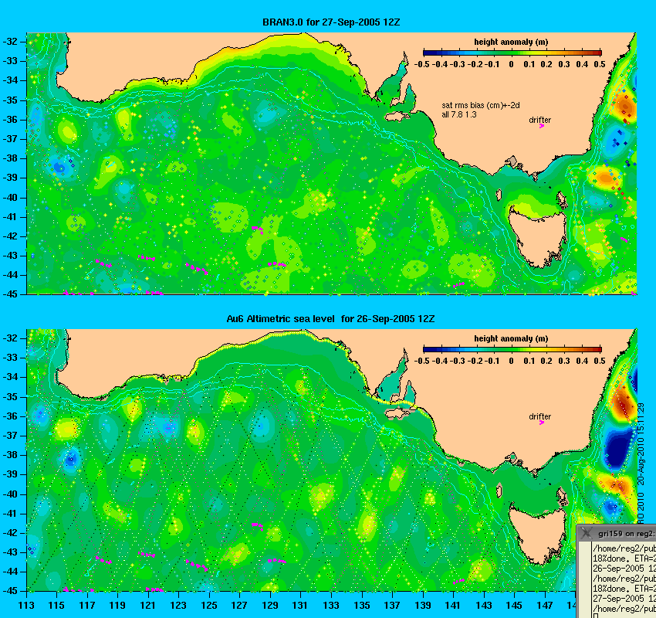Click longitude label '147' on the x-axis
Image resolution: width=656 pixels, height=618 pixels.
coord(545,606)
